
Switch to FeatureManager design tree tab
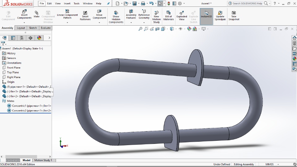4,38
